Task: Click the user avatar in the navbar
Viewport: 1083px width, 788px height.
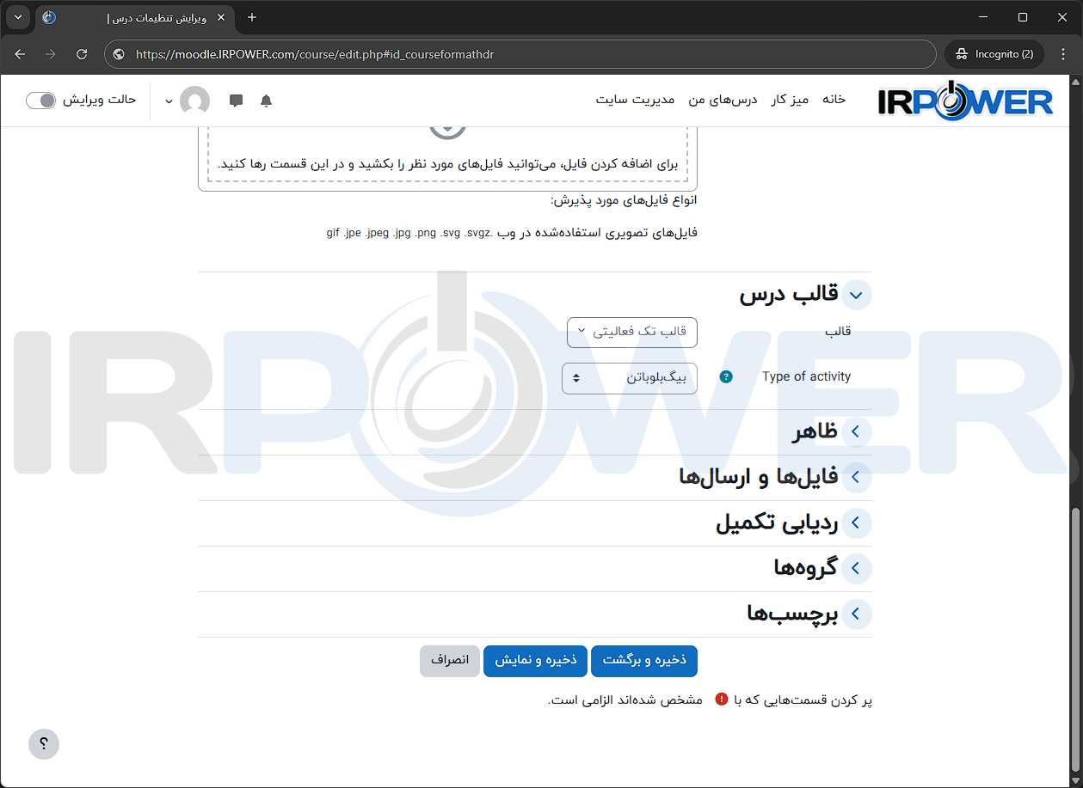Action: 195,101
